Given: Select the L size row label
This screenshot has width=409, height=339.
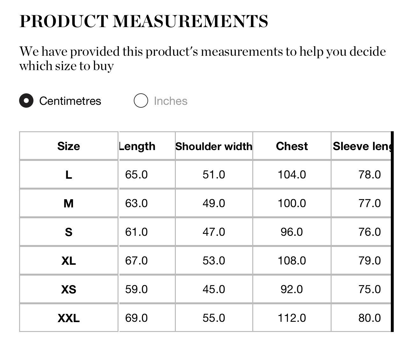Looking at the screenshot, I should pyautogui.click(x=68, y=175).
